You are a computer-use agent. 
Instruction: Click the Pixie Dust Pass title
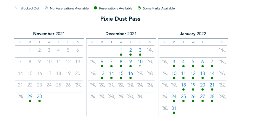click(x=120, y=19)
